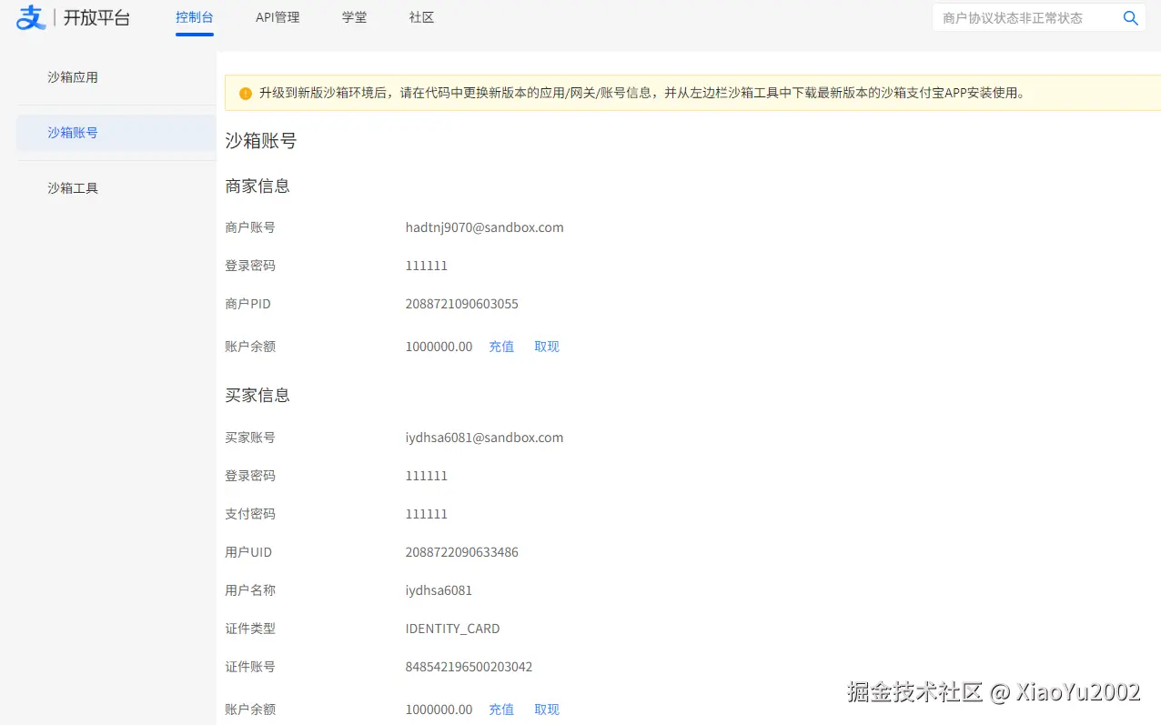Click the 商户PID label

[248, 304]
